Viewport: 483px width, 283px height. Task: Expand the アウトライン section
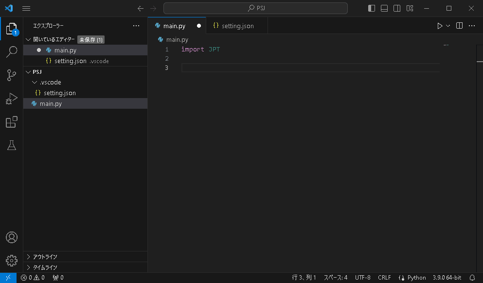(28, 256)
